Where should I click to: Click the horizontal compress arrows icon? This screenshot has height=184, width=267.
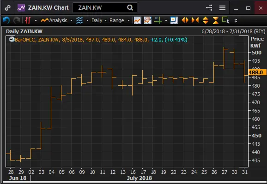point(195,20)
